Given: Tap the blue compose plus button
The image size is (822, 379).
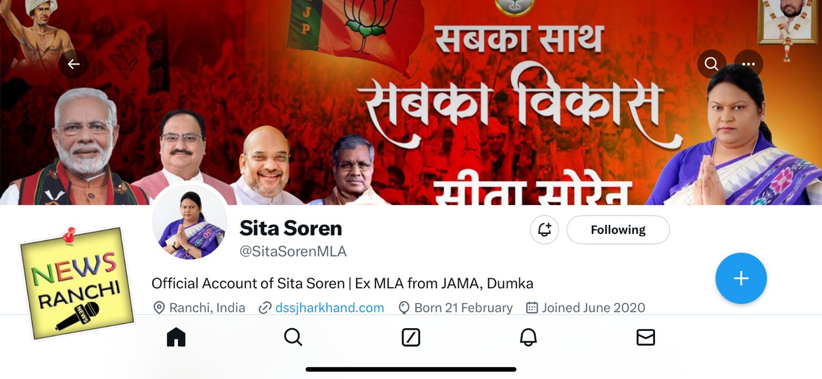Looking at the screenshot, I should pyautogui.click(x=741, y=278).
